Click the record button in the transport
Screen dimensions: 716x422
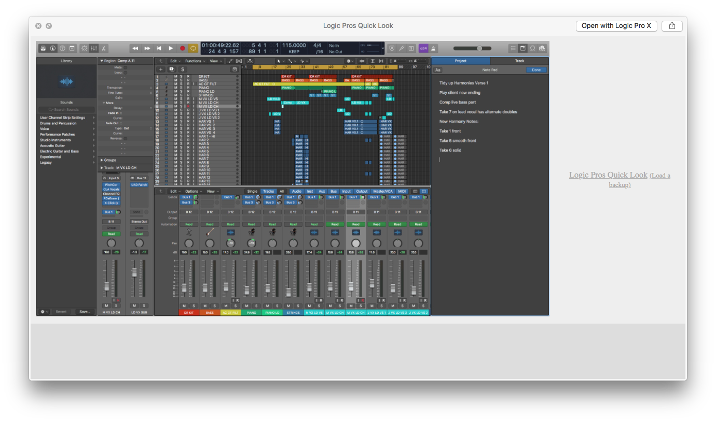click(183, 48)
